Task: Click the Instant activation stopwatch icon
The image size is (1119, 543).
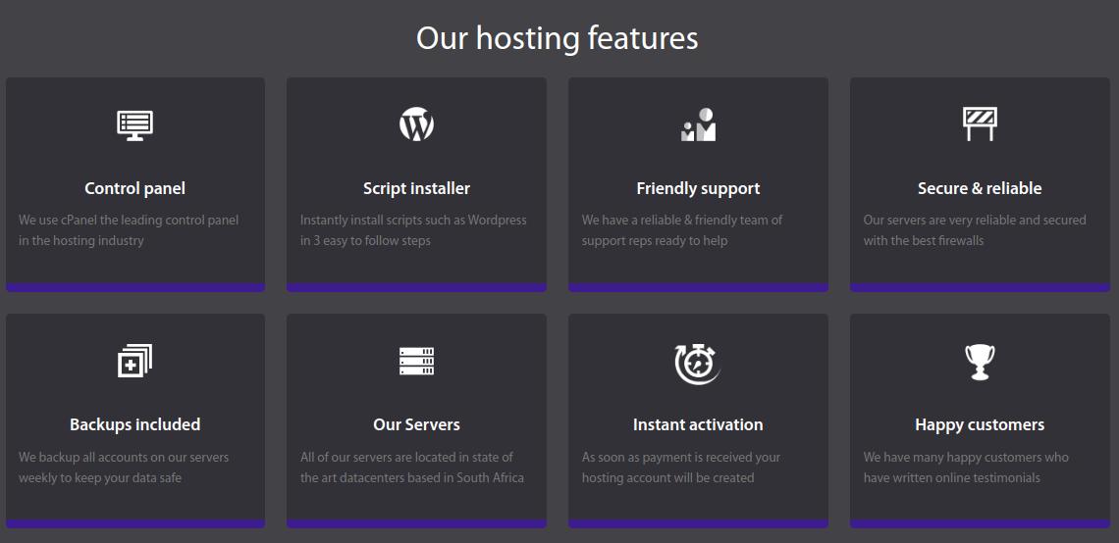Action: click(697, 365)
